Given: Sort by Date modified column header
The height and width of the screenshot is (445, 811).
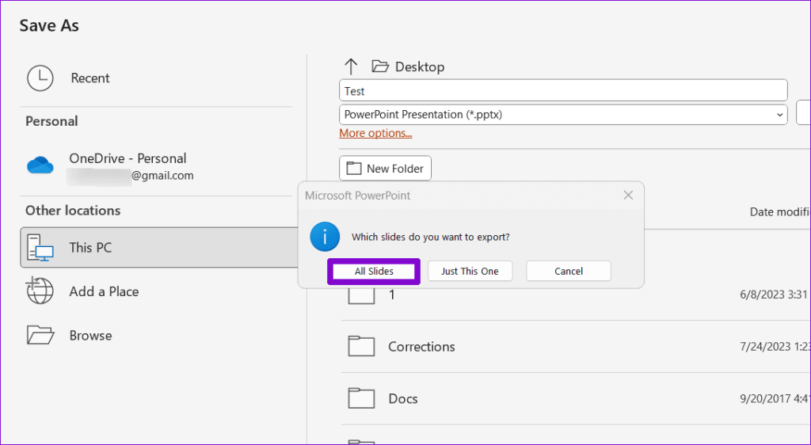Looking at the screenshot, I should click(x=780, y=212).
